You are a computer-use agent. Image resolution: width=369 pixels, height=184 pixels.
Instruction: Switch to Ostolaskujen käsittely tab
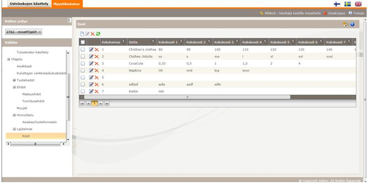29,4
